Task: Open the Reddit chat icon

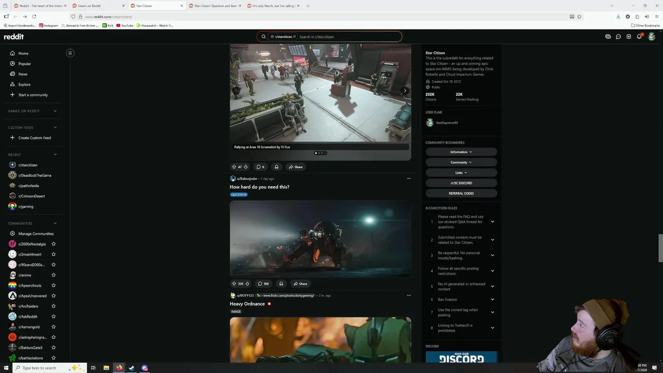Action: 618,37
